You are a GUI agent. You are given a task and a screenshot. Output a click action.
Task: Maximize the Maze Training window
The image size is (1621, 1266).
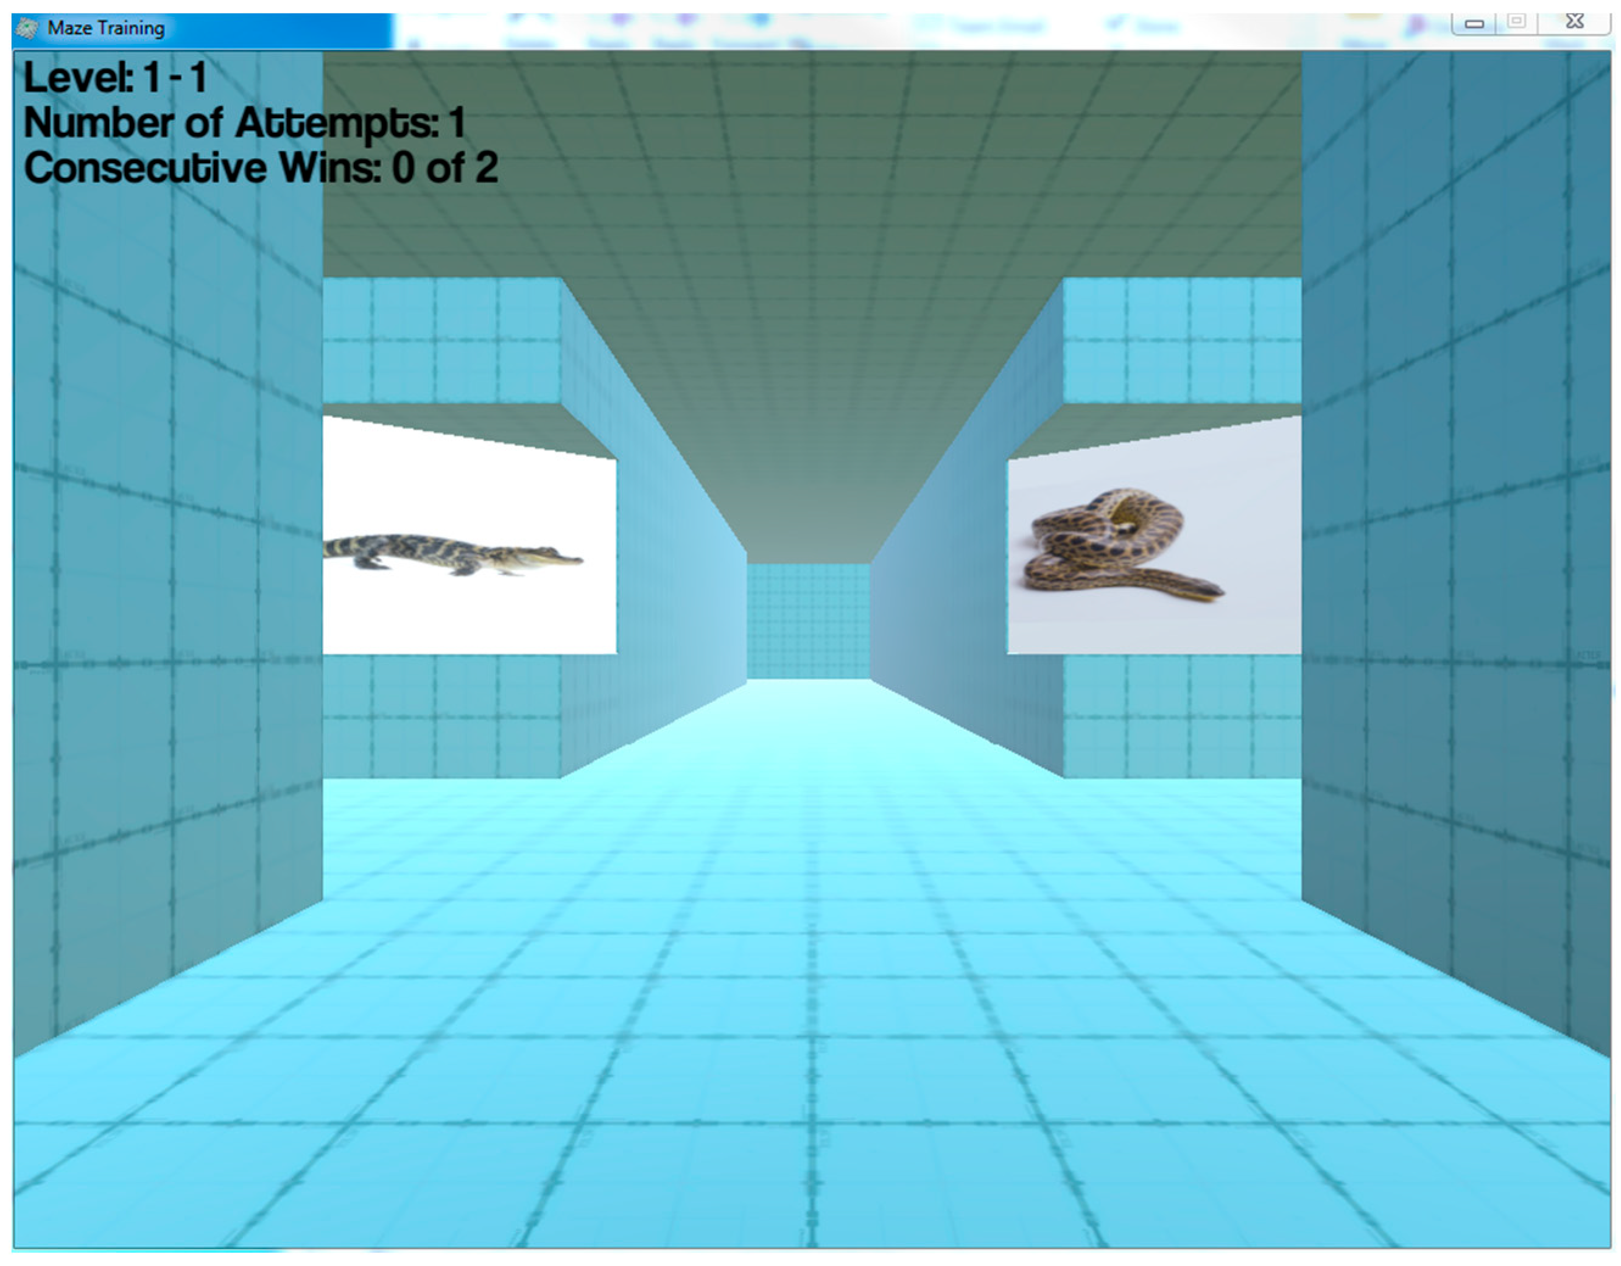click(x=1516, y=23)
